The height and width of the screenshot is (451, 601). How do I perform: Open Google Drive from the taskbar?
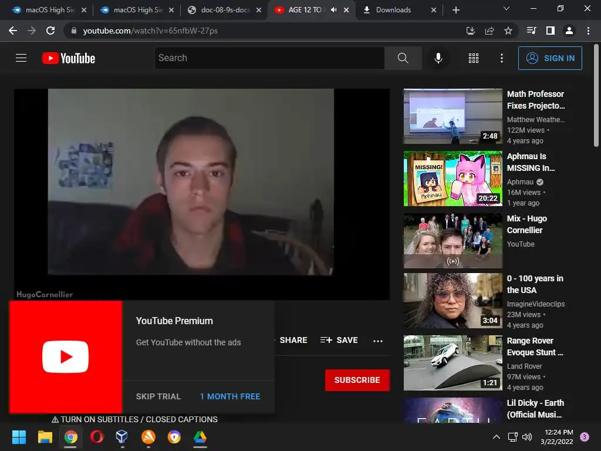click(x=200, y=437)
